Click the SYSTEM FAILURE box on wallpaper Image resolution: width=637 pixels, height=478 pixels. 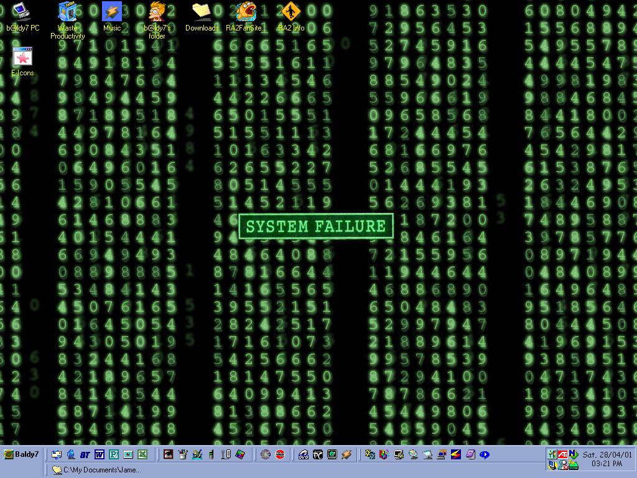(x=316, y=227)
